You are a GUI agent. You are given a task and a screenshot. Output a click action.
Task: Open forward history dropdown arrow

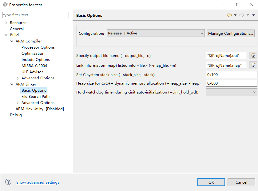click(248, 15)
